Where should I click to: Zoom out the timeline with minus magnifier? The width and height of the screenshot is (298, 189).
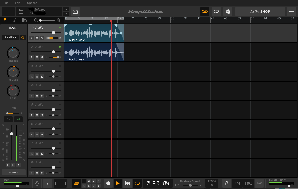pos(36,20)
